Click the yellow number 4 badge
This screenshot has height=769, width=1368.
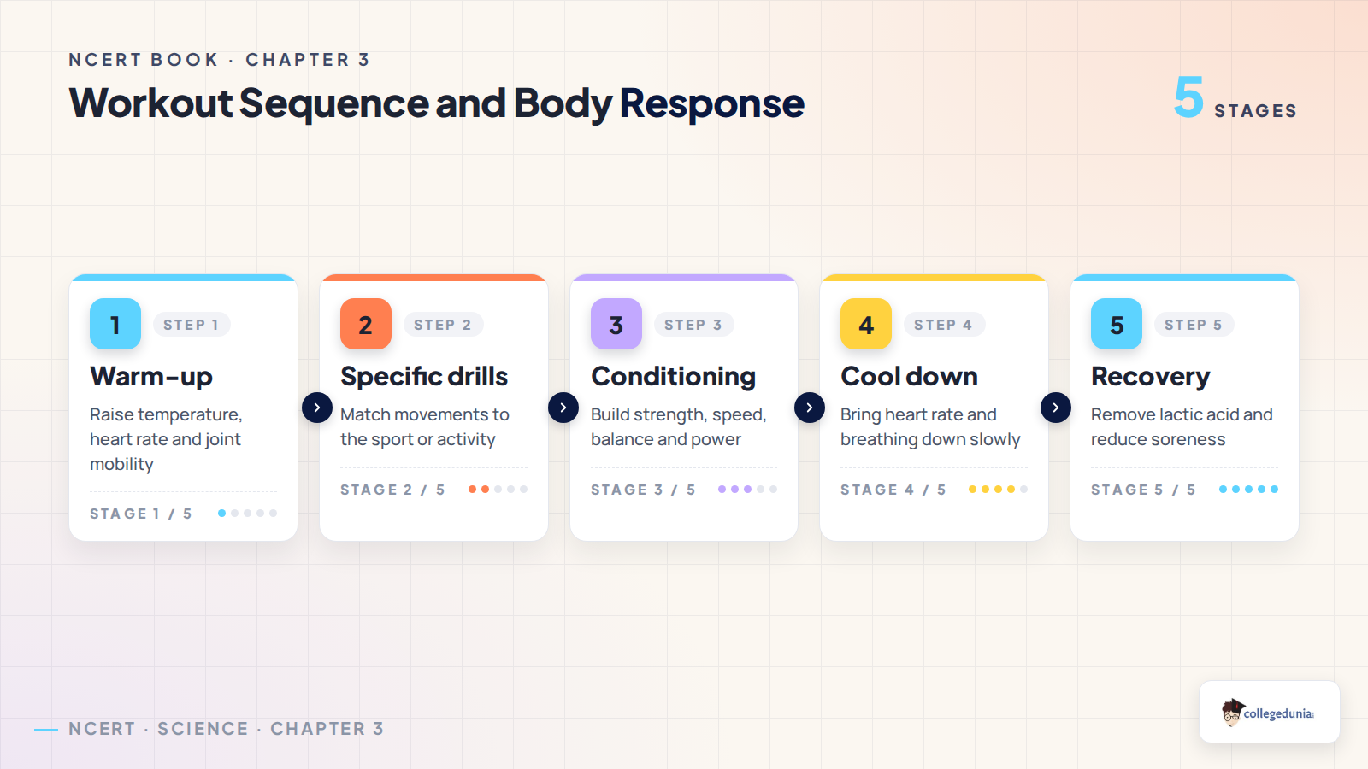click(x=866, y=324)
